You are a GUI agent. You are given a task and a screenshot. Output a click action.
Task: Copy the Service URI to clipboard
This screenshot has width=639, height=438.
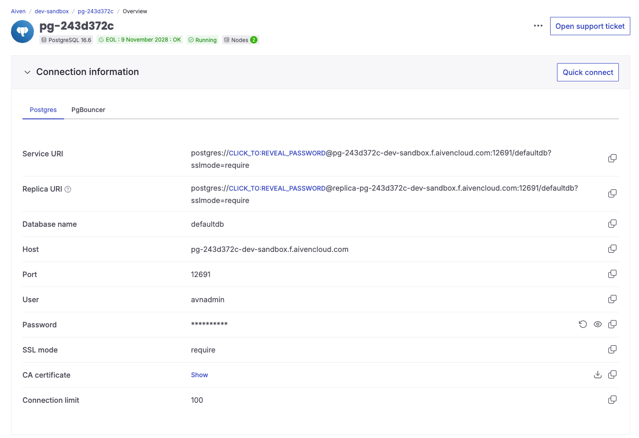pos(612,158)
